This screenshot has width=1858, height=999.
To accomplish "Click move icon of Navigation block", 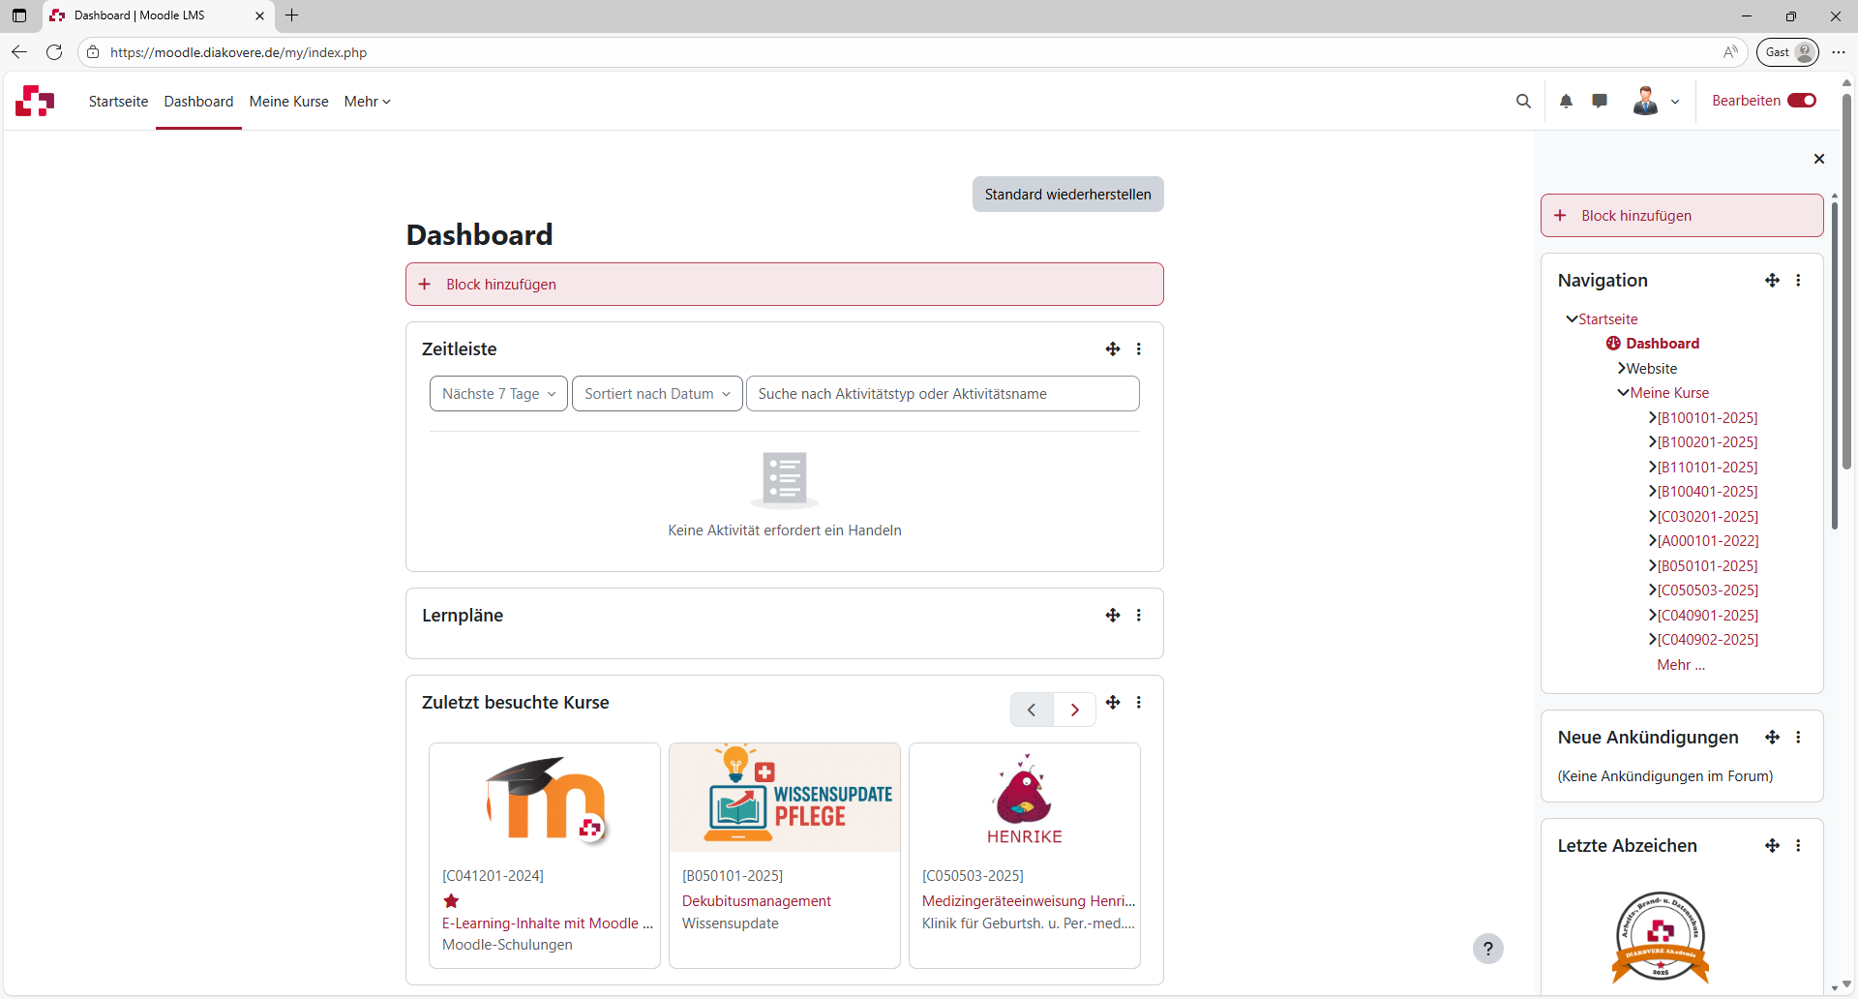I will pos(1772,281).
